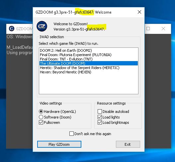Click the Welcome to GZDoom! text

pos(71,24)
